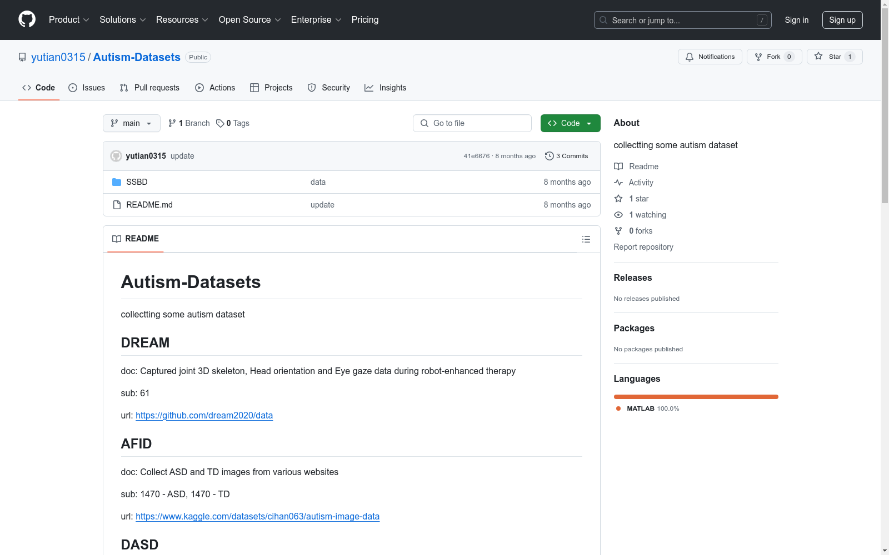Open the Product menu
Image resolution: width=889 pixels, height=555 pixels.
point(69,20)
